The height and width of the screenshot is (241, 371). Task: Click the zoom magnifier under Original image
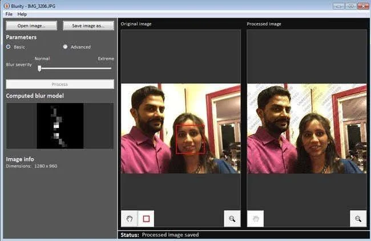[232, 219]
